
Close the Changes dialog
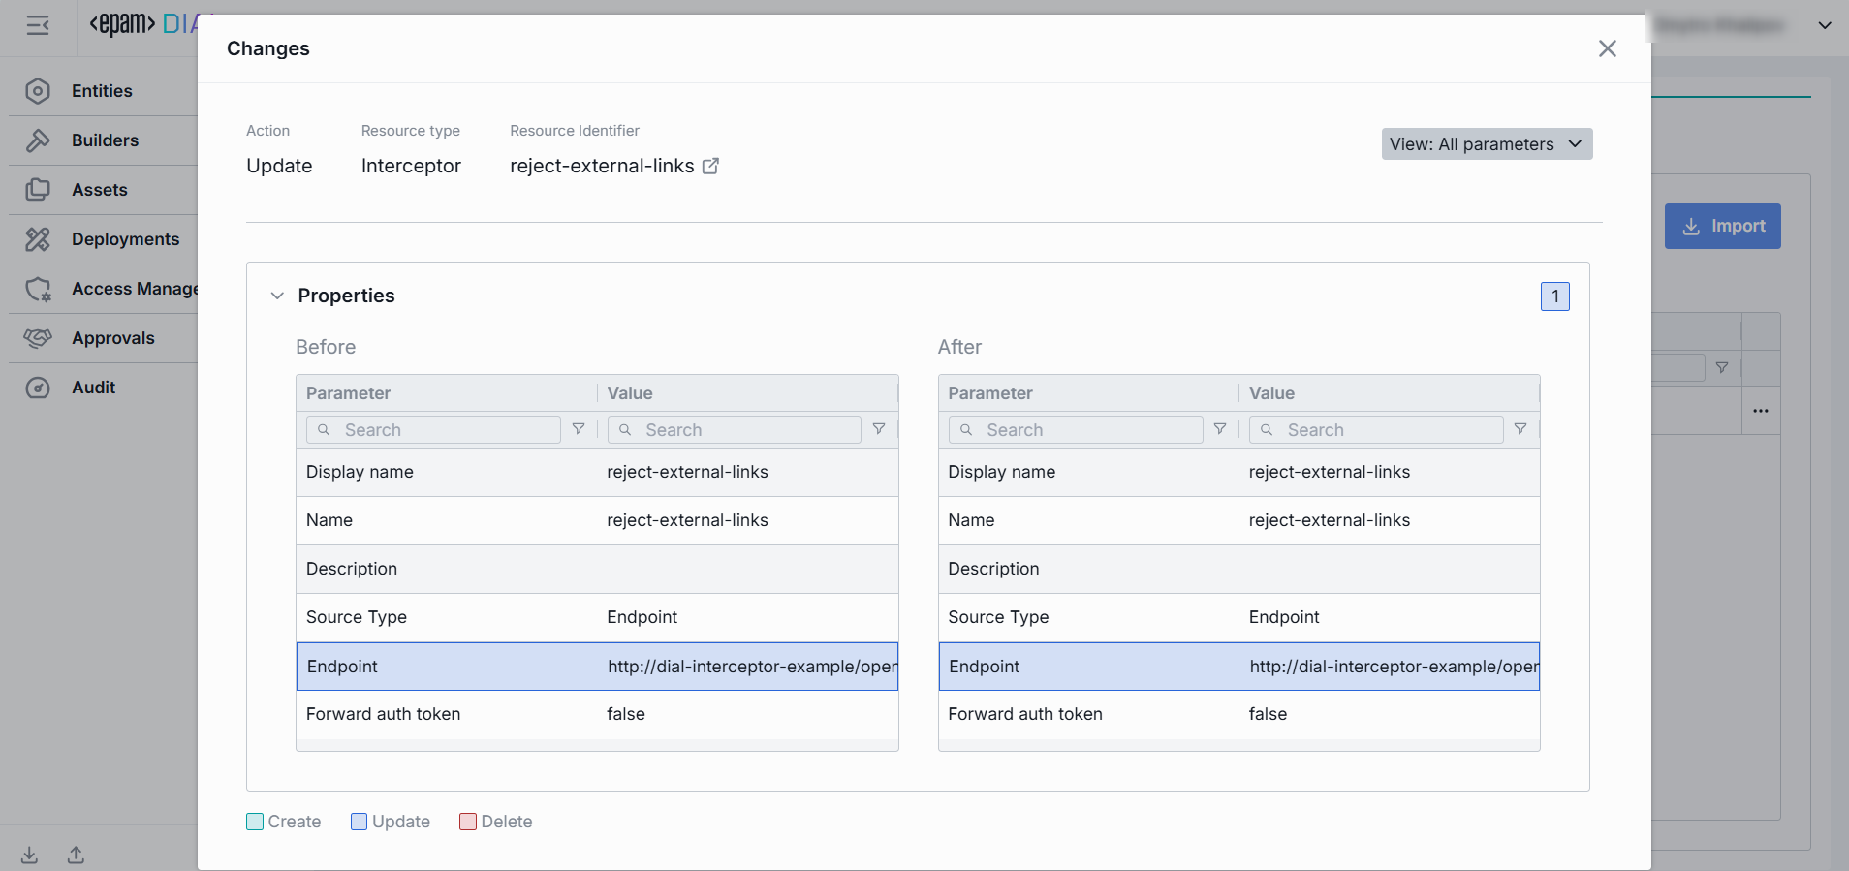click(1607, 48)
